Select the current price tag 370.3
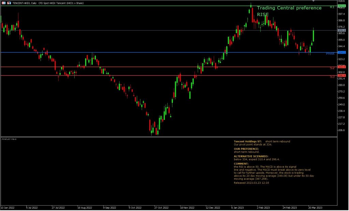Image resolution: width=349 pixels, height=211 pixels. click(x=342, y=30)
